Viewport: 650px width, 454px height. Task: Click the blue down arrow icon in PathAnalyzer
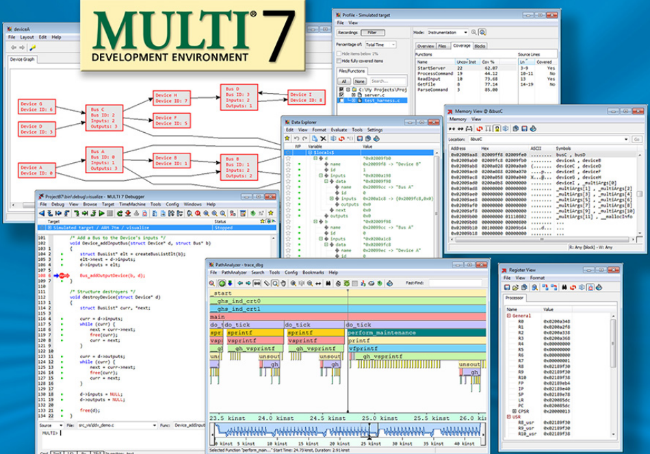[x=230, y=283]
